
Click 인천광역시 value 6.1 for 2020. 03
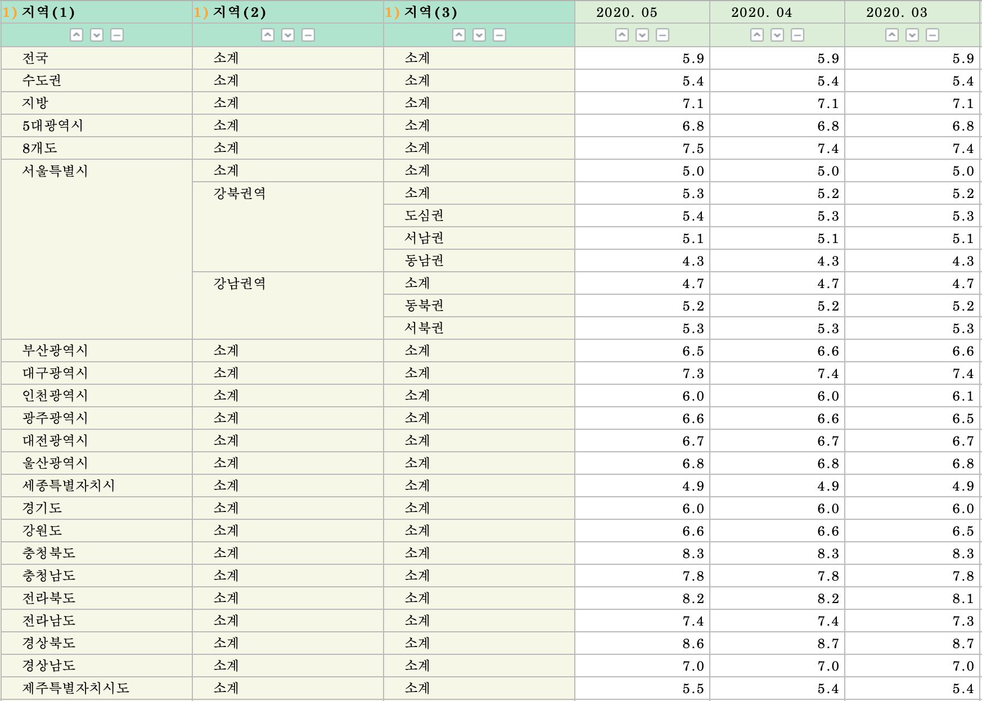[963, 396]
